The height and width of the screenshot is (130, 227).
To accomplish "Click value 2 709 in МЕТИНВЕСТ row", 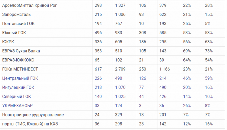I will [120, 69].
